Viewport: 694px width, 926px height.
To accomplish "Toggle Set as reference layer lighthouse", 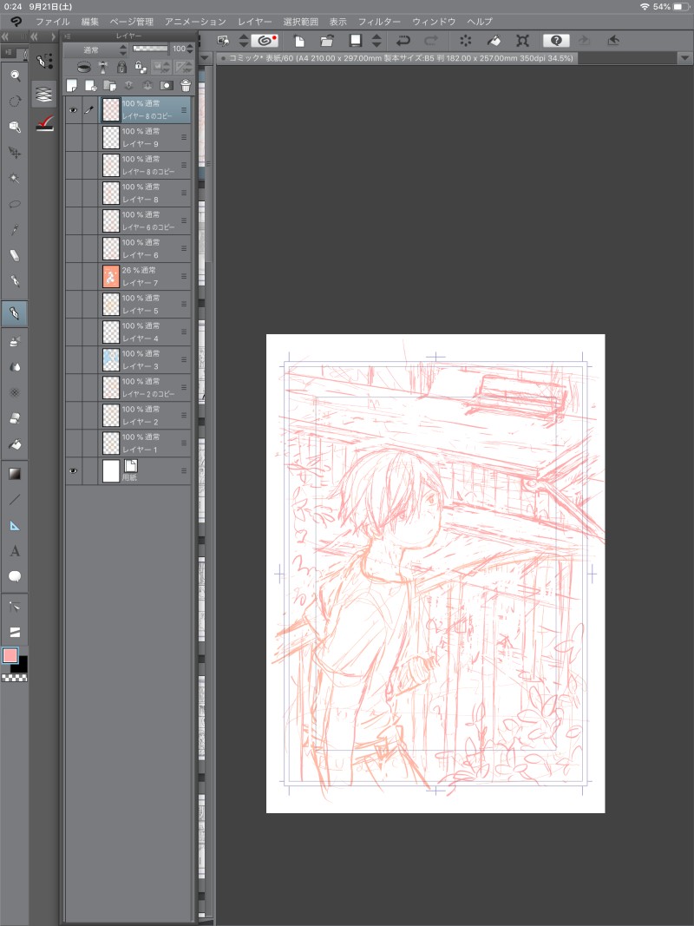I will pos(103,67).
